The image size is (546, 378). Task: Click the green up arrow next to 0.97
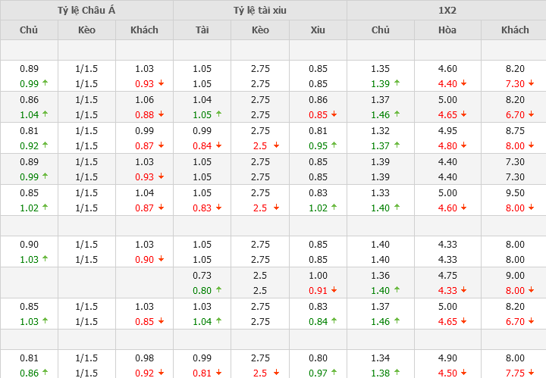[334, 372]
